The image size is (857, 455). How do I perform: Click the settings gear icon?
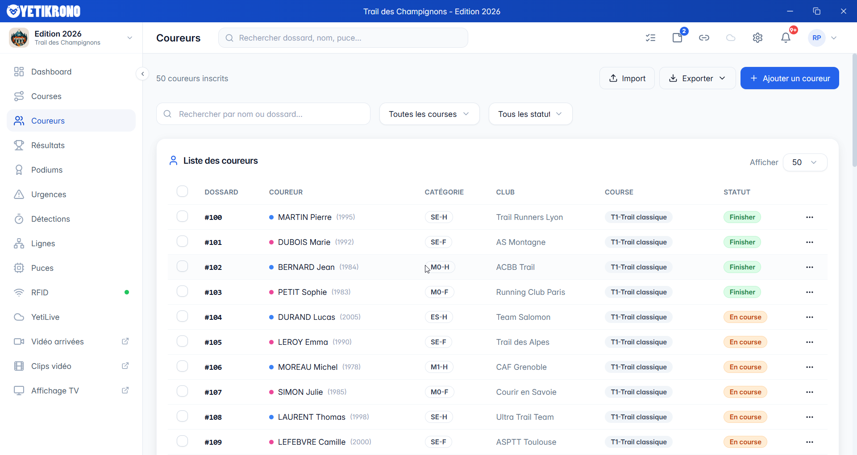coord(757,38)
